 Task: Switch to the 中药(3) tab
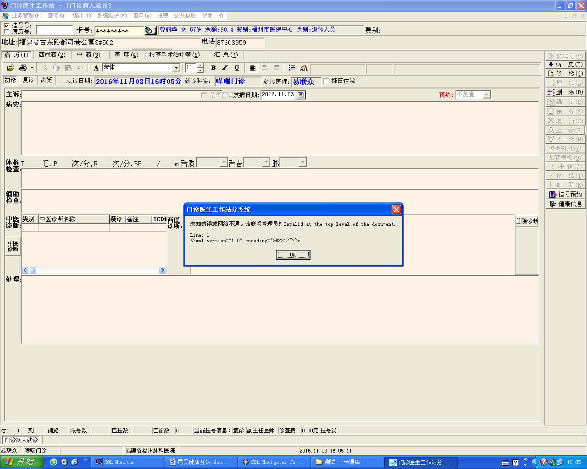(x=89, y=55)
